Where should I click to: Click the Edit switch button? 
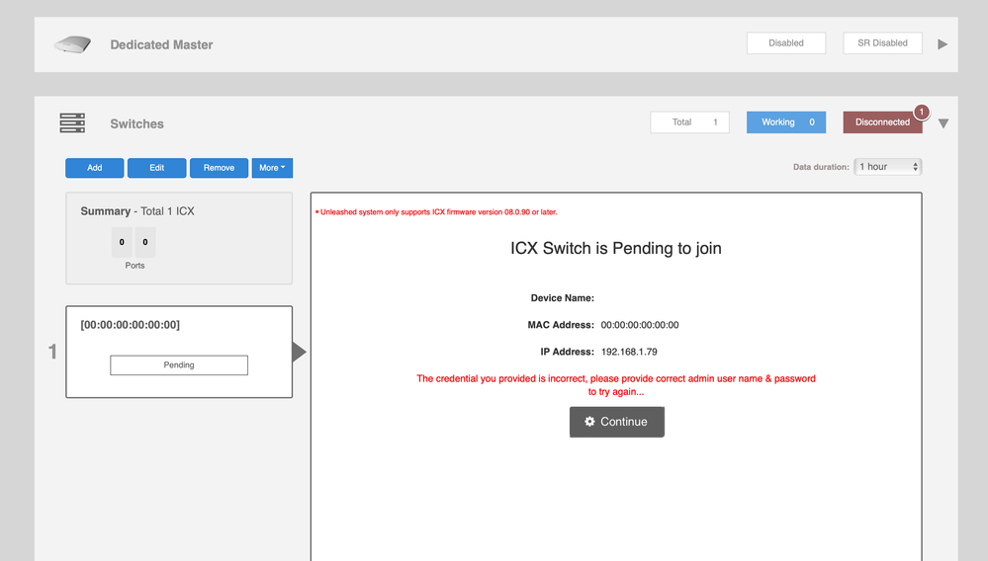(x=156, y=168)
